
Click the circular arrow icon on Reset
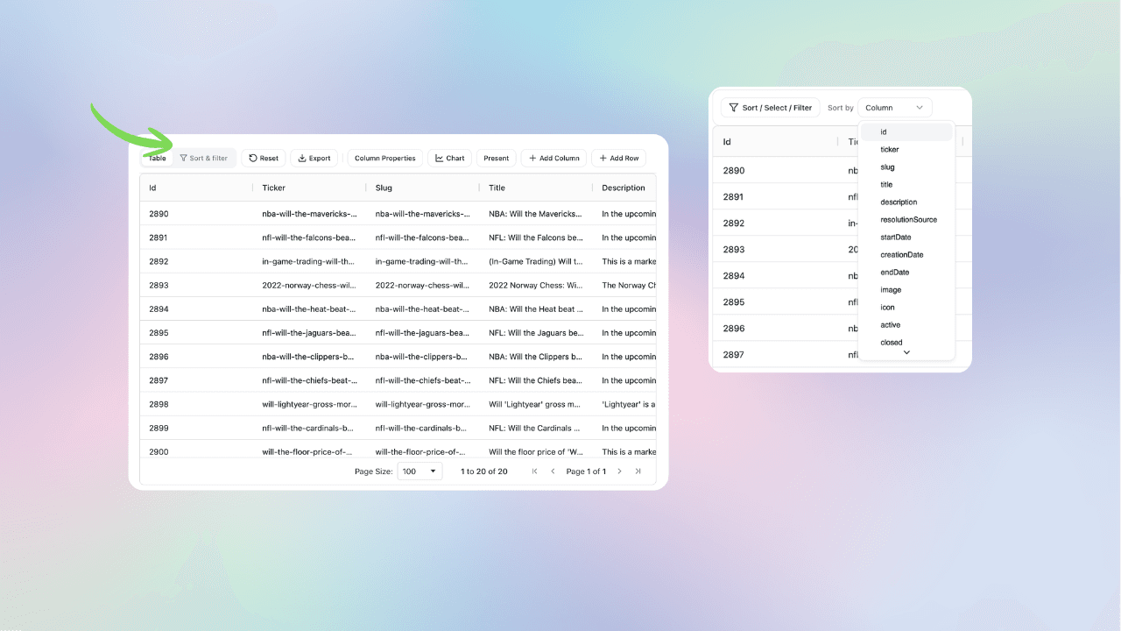[251, 158]
